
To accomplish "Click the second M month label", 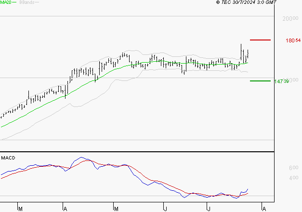I will tap(116, 209).
